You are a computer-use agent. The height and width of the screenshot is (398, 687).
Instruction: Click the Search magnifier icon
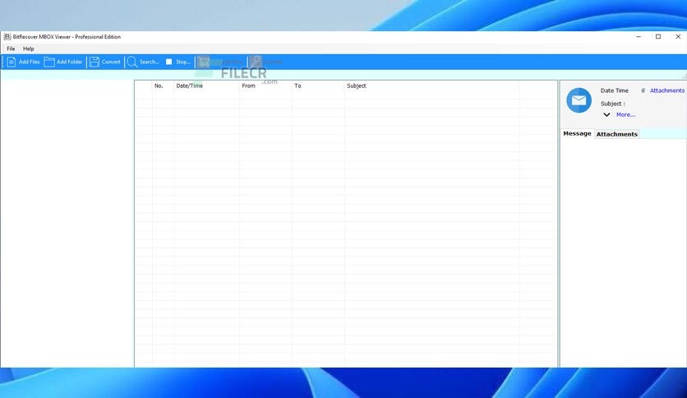click(x=131, y=62)
